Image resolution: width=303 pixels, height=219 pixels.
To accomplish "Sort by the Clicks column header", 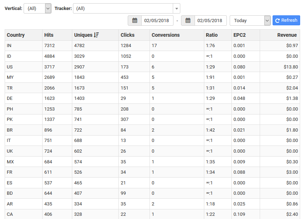I will [x=128, y=35].
